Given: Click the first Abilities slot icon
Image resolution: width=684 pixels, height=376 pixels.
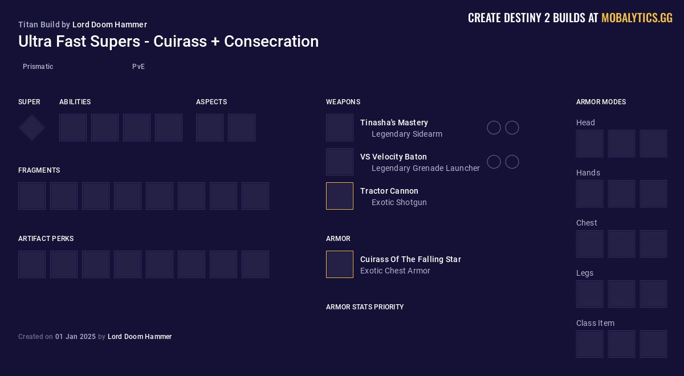Looking at the screenshot, I should tap(73, 128).
